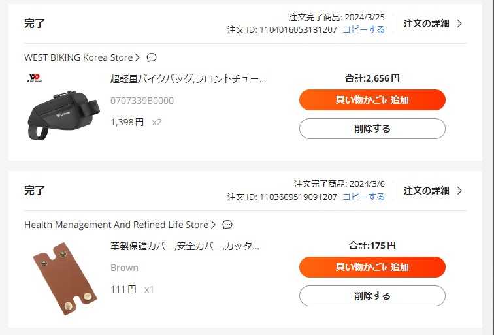
Task: Copy order ID 1104016053181207
Action: [363, 29]
